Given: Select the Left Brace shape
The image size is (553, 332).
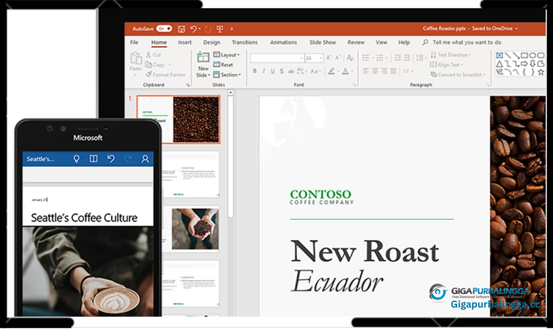Looking at the screenshot, I should click(x=524, y=72).
